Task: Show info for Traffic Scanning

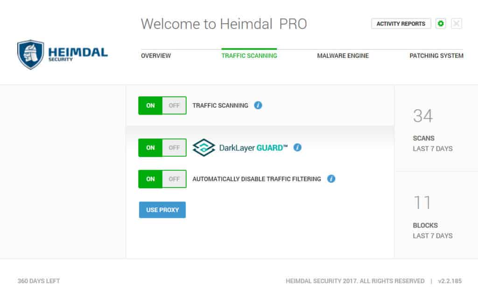Action: coord(258,105)
